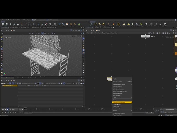
Task: Select the Quick Shapes shelf tool
Action: pyautogui.click(x=79, y=25)
